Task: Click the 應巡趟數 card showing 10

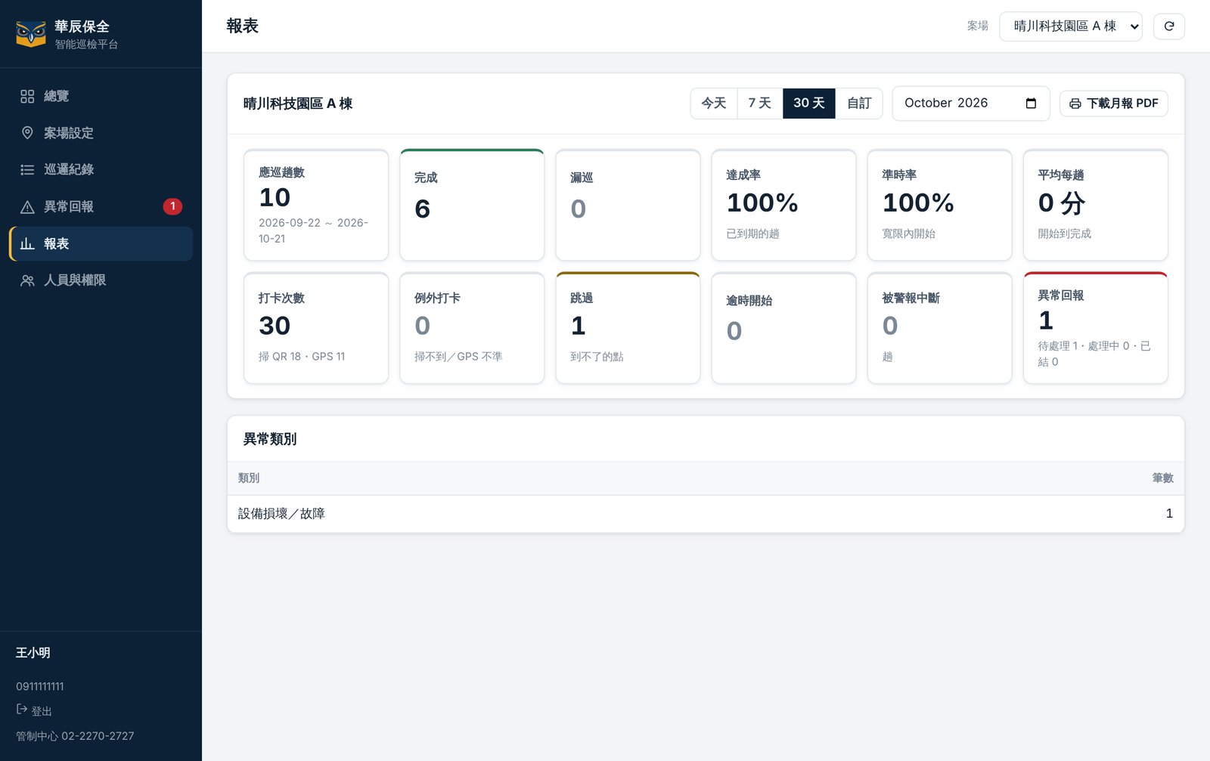Action: [x=316, y=205]
